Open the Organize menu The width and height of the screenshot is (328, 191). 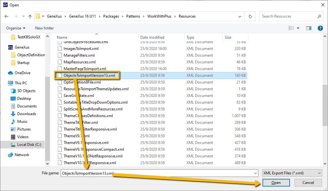click(x=16, y=28)
